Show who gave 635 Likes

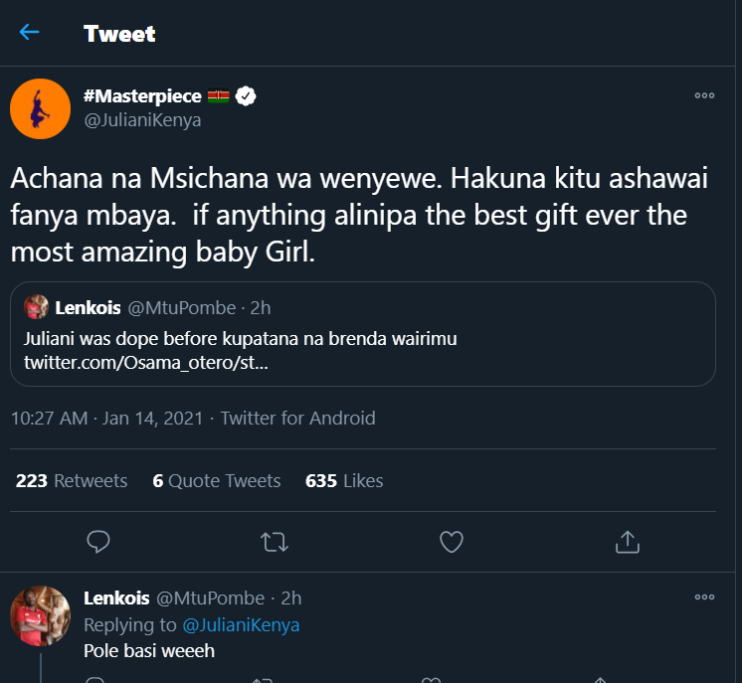tap(344, 481)
